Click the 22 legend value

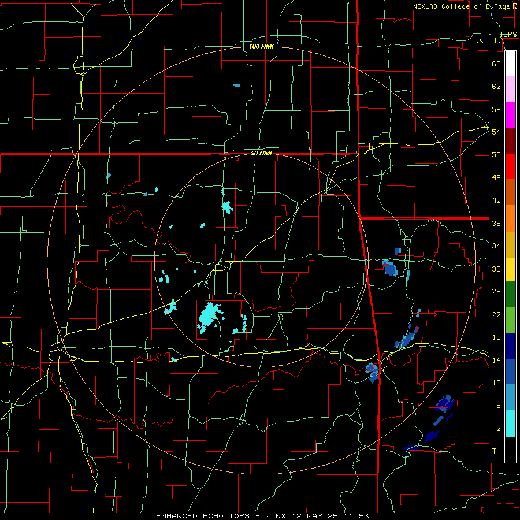(x=496, y=315)
